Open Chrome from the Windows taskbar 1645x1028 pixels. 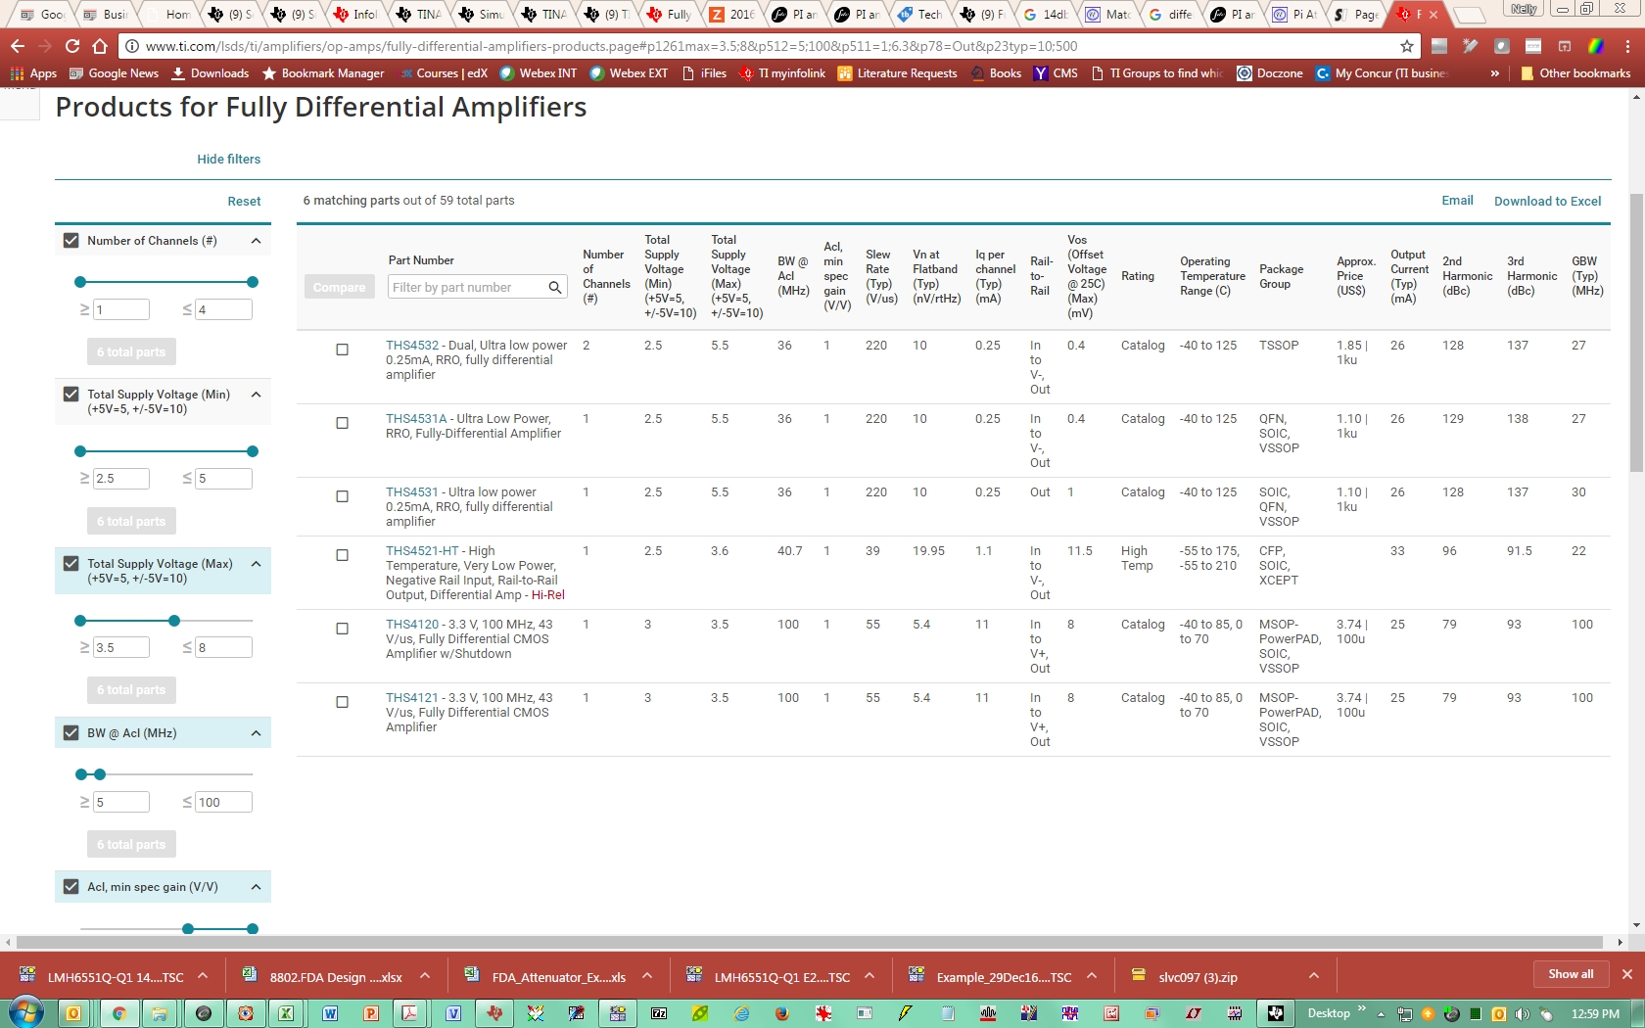[x=118, y=1013]
